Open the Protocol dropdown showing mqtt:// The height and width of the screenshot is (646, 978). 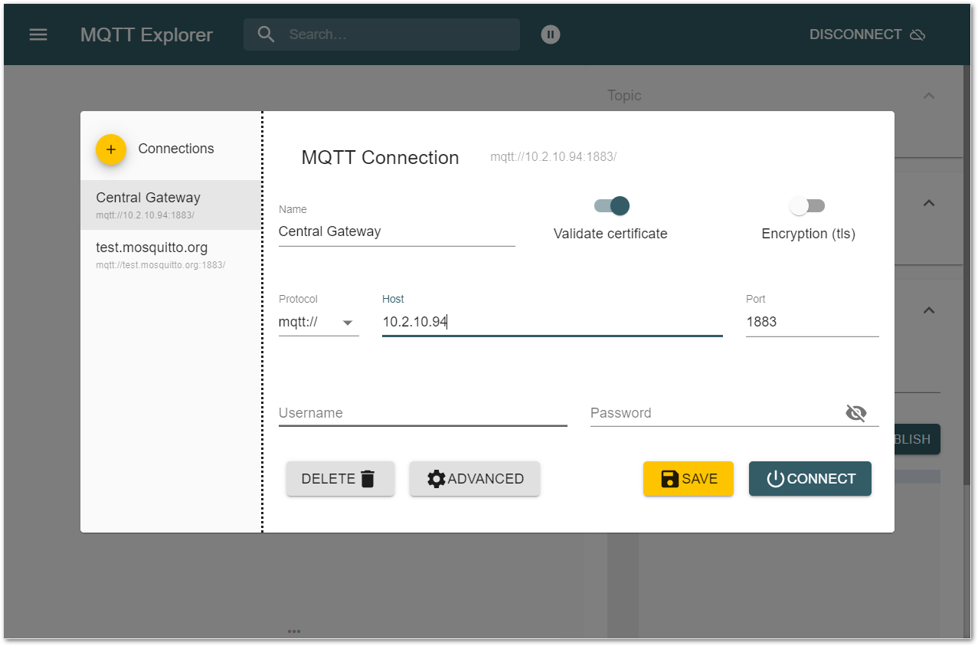click(x=319, y=321)
